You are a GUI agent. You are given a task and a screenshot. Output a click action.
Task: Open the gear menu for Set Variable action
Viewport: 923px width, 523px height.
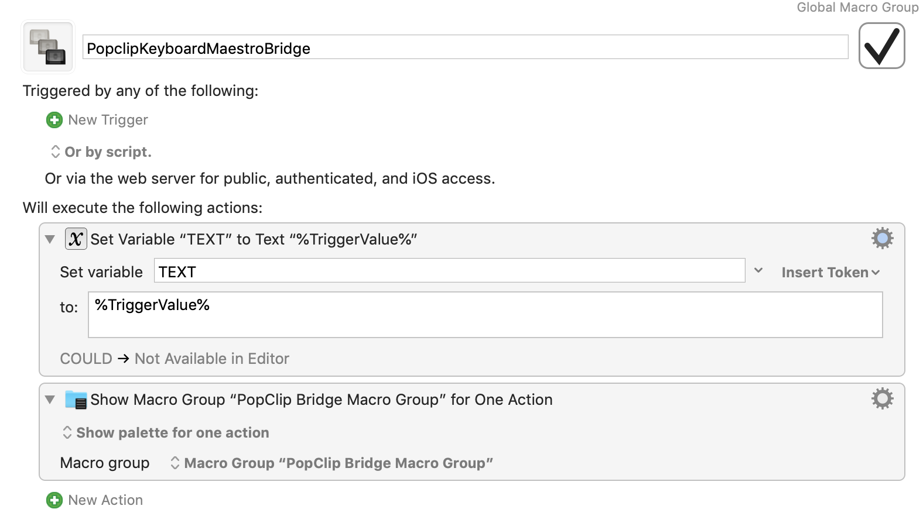click(x=882, y=238)
